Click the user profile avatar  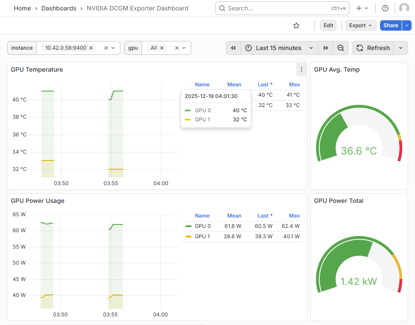(x=404, y=8)
